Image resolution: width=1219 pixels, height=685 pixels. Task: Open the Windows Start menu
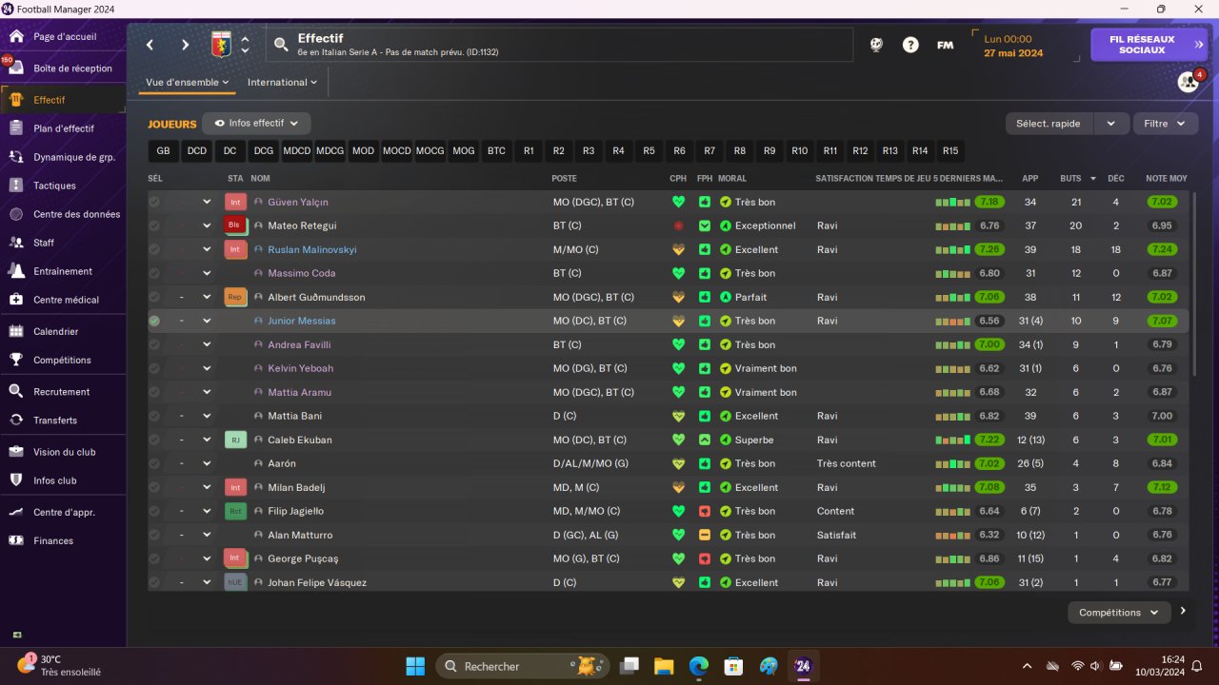415,666
